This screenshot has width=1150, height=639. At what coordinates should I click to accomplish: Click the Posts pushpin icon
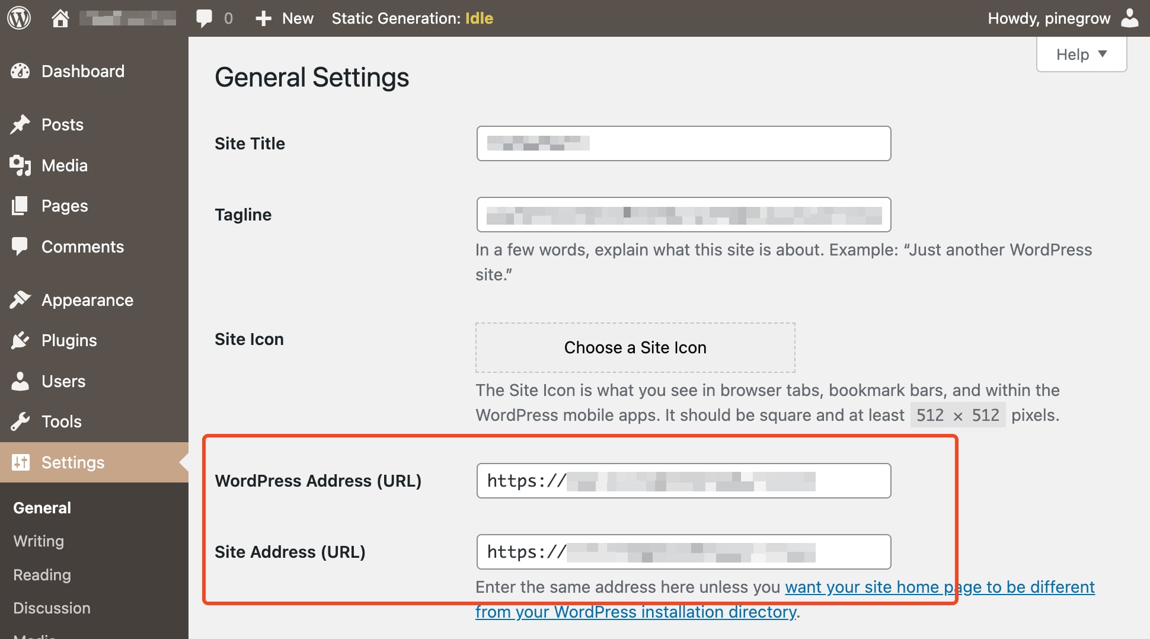click(20, 124)
